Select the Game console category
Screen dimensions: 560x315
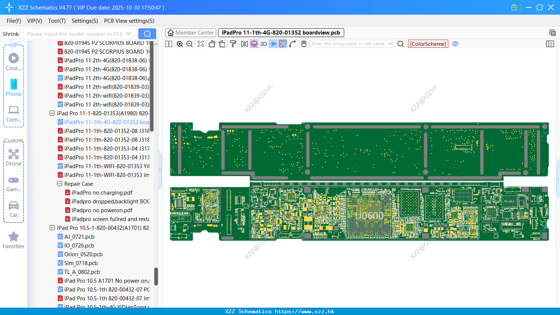point(14,184)
